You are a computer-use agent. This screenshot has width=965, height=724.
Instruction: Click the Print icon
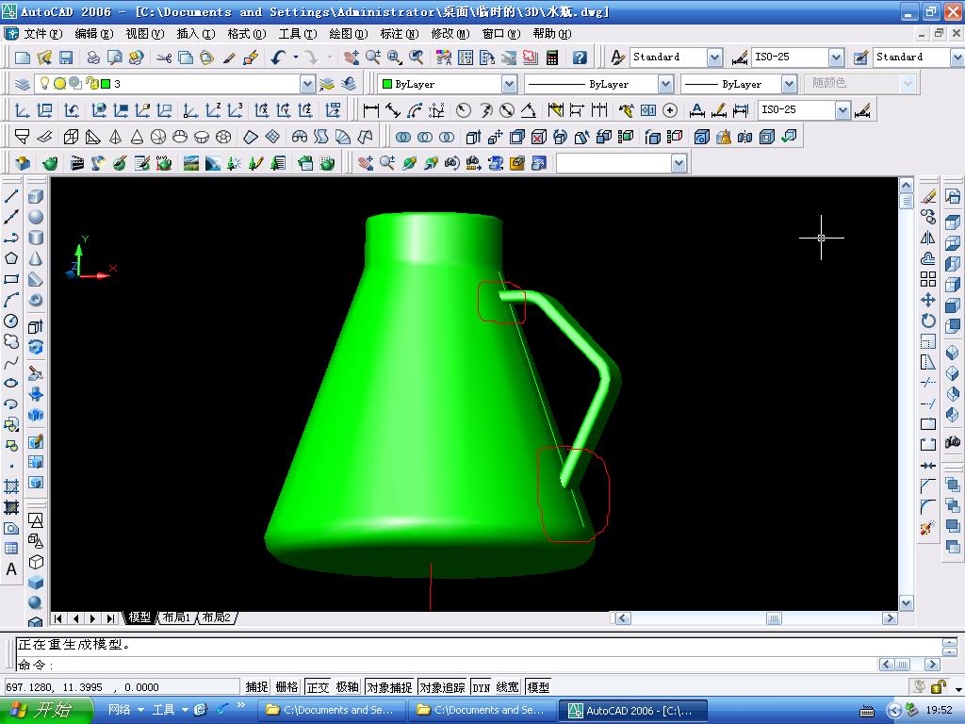(93, 58)
